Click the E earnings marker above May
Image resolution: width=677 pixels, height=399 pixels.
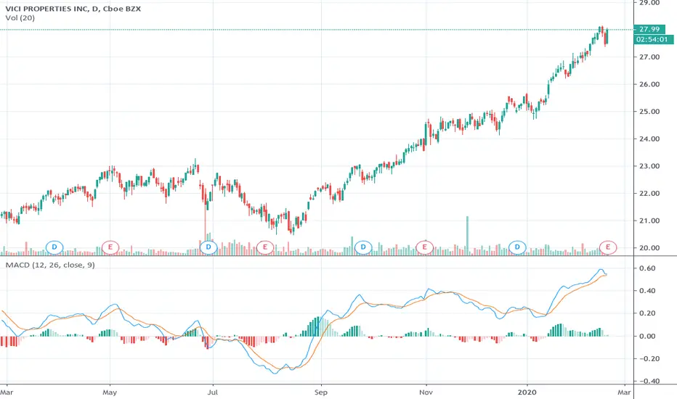pyautogui.click(x=110, y=247)
